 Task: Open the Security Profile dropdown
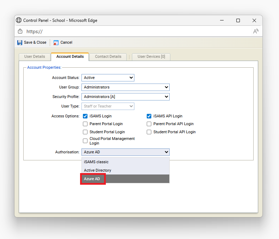125,97
